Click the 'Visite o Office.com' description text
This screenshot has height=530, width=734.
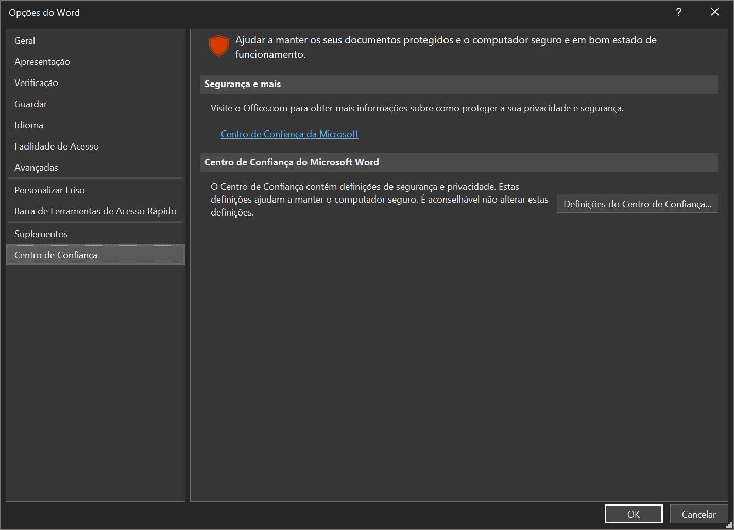tap(417, 108)
